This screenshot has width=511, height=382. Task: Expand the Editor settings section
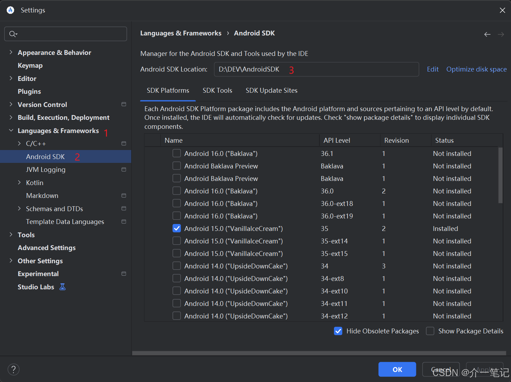click(11, 78)
